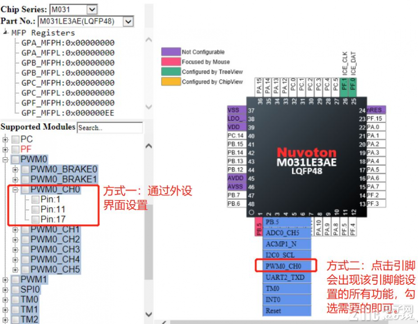Expand the PWM0_BRAKE1 node
The width and height of the screenshot is (418, 324).
pos(15,180)
